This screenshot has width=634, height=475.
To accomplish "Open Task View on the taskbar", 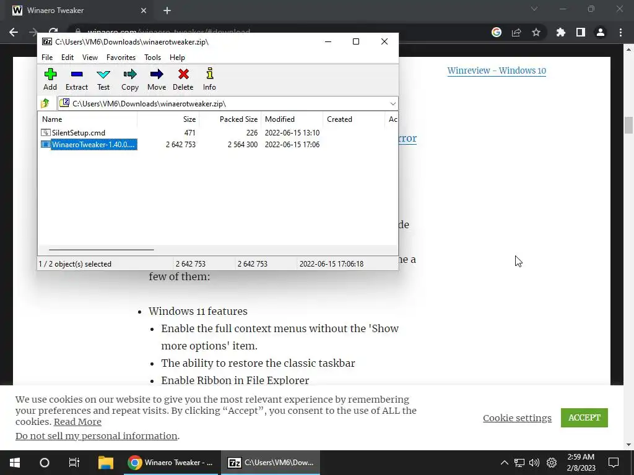I will pyautogui.click(x=74, y=463).
